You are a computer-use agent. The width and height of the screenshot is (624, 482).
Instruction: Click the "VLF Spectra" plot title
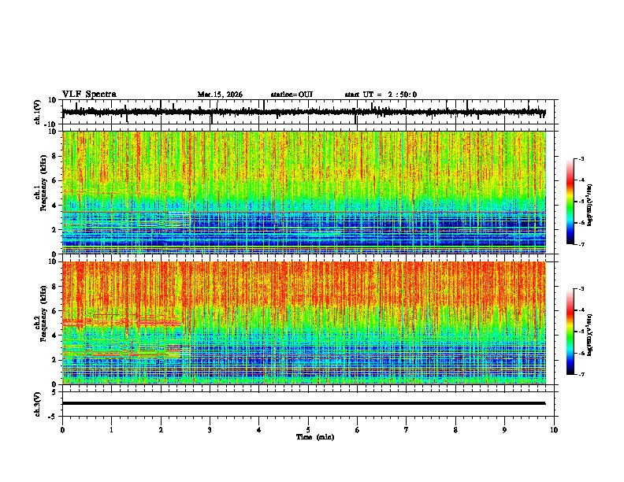click(89, 95)
